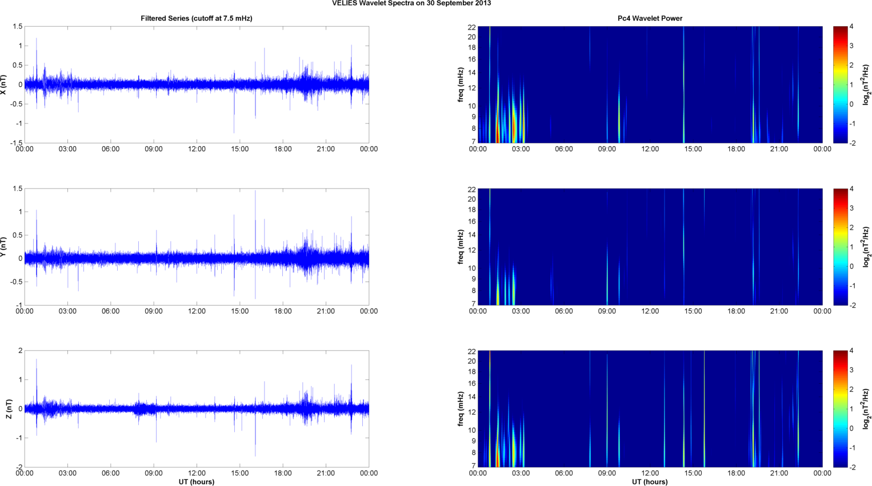This screenshot has width=872, height=486.
Task: Click the Y (nT) axis label
Action: pyautogui.click(x=4, y=247)
